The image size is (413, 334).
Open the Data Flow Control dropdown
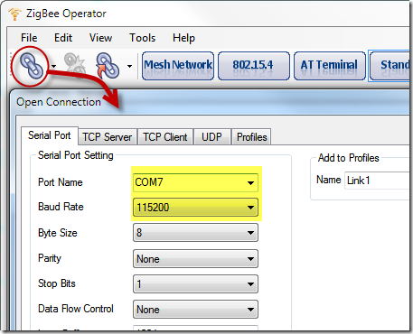195,310
